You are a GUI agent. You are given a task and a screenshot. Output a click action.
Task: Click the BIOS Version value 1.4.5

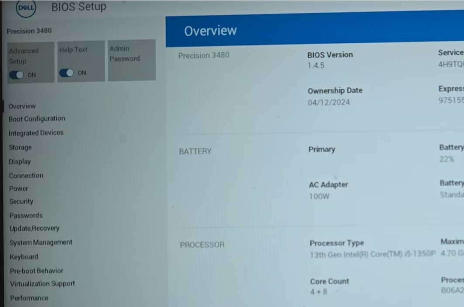point(316,66)
